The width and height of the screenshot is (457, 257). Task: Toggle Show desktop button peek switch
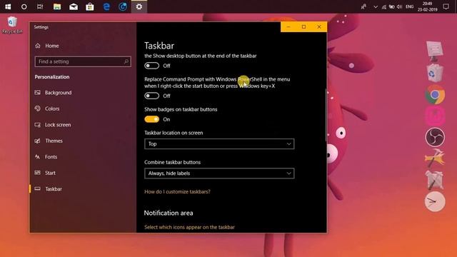coord(151,66)
